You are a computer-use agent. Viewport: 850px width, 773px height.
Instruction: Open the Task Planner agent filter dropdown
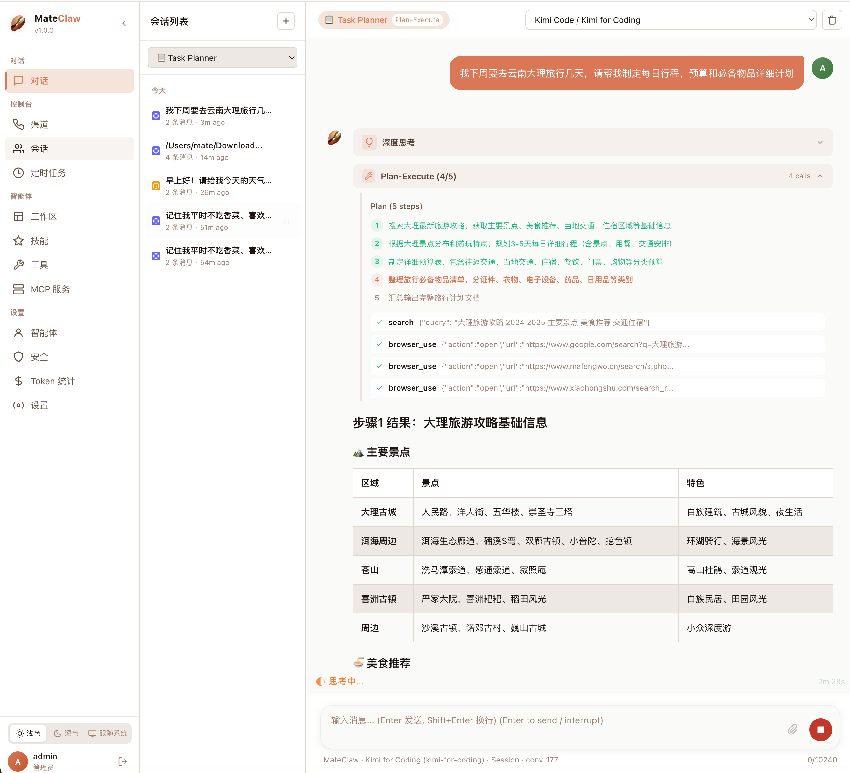222,58
